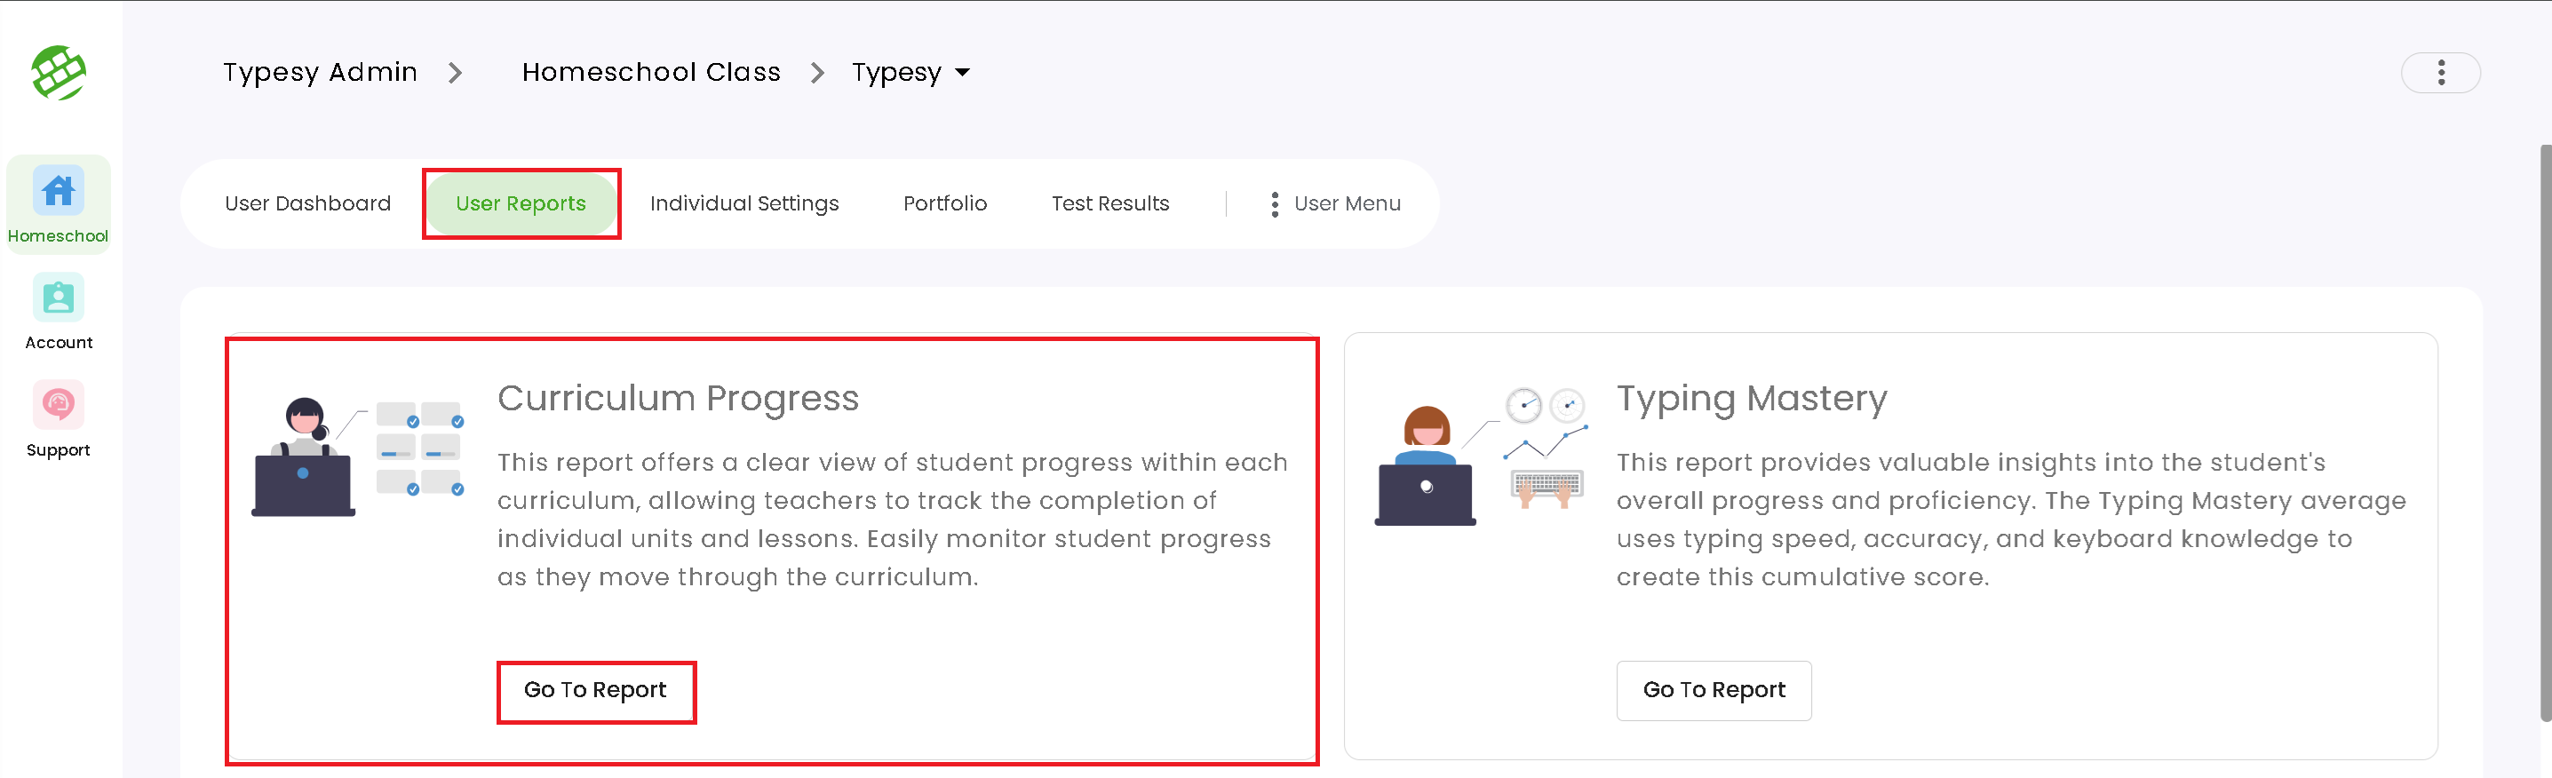The width and height of the screenshot is (2552, 778).
Task: Open the Homeschool sidebar icon
Action: (59, 190)
